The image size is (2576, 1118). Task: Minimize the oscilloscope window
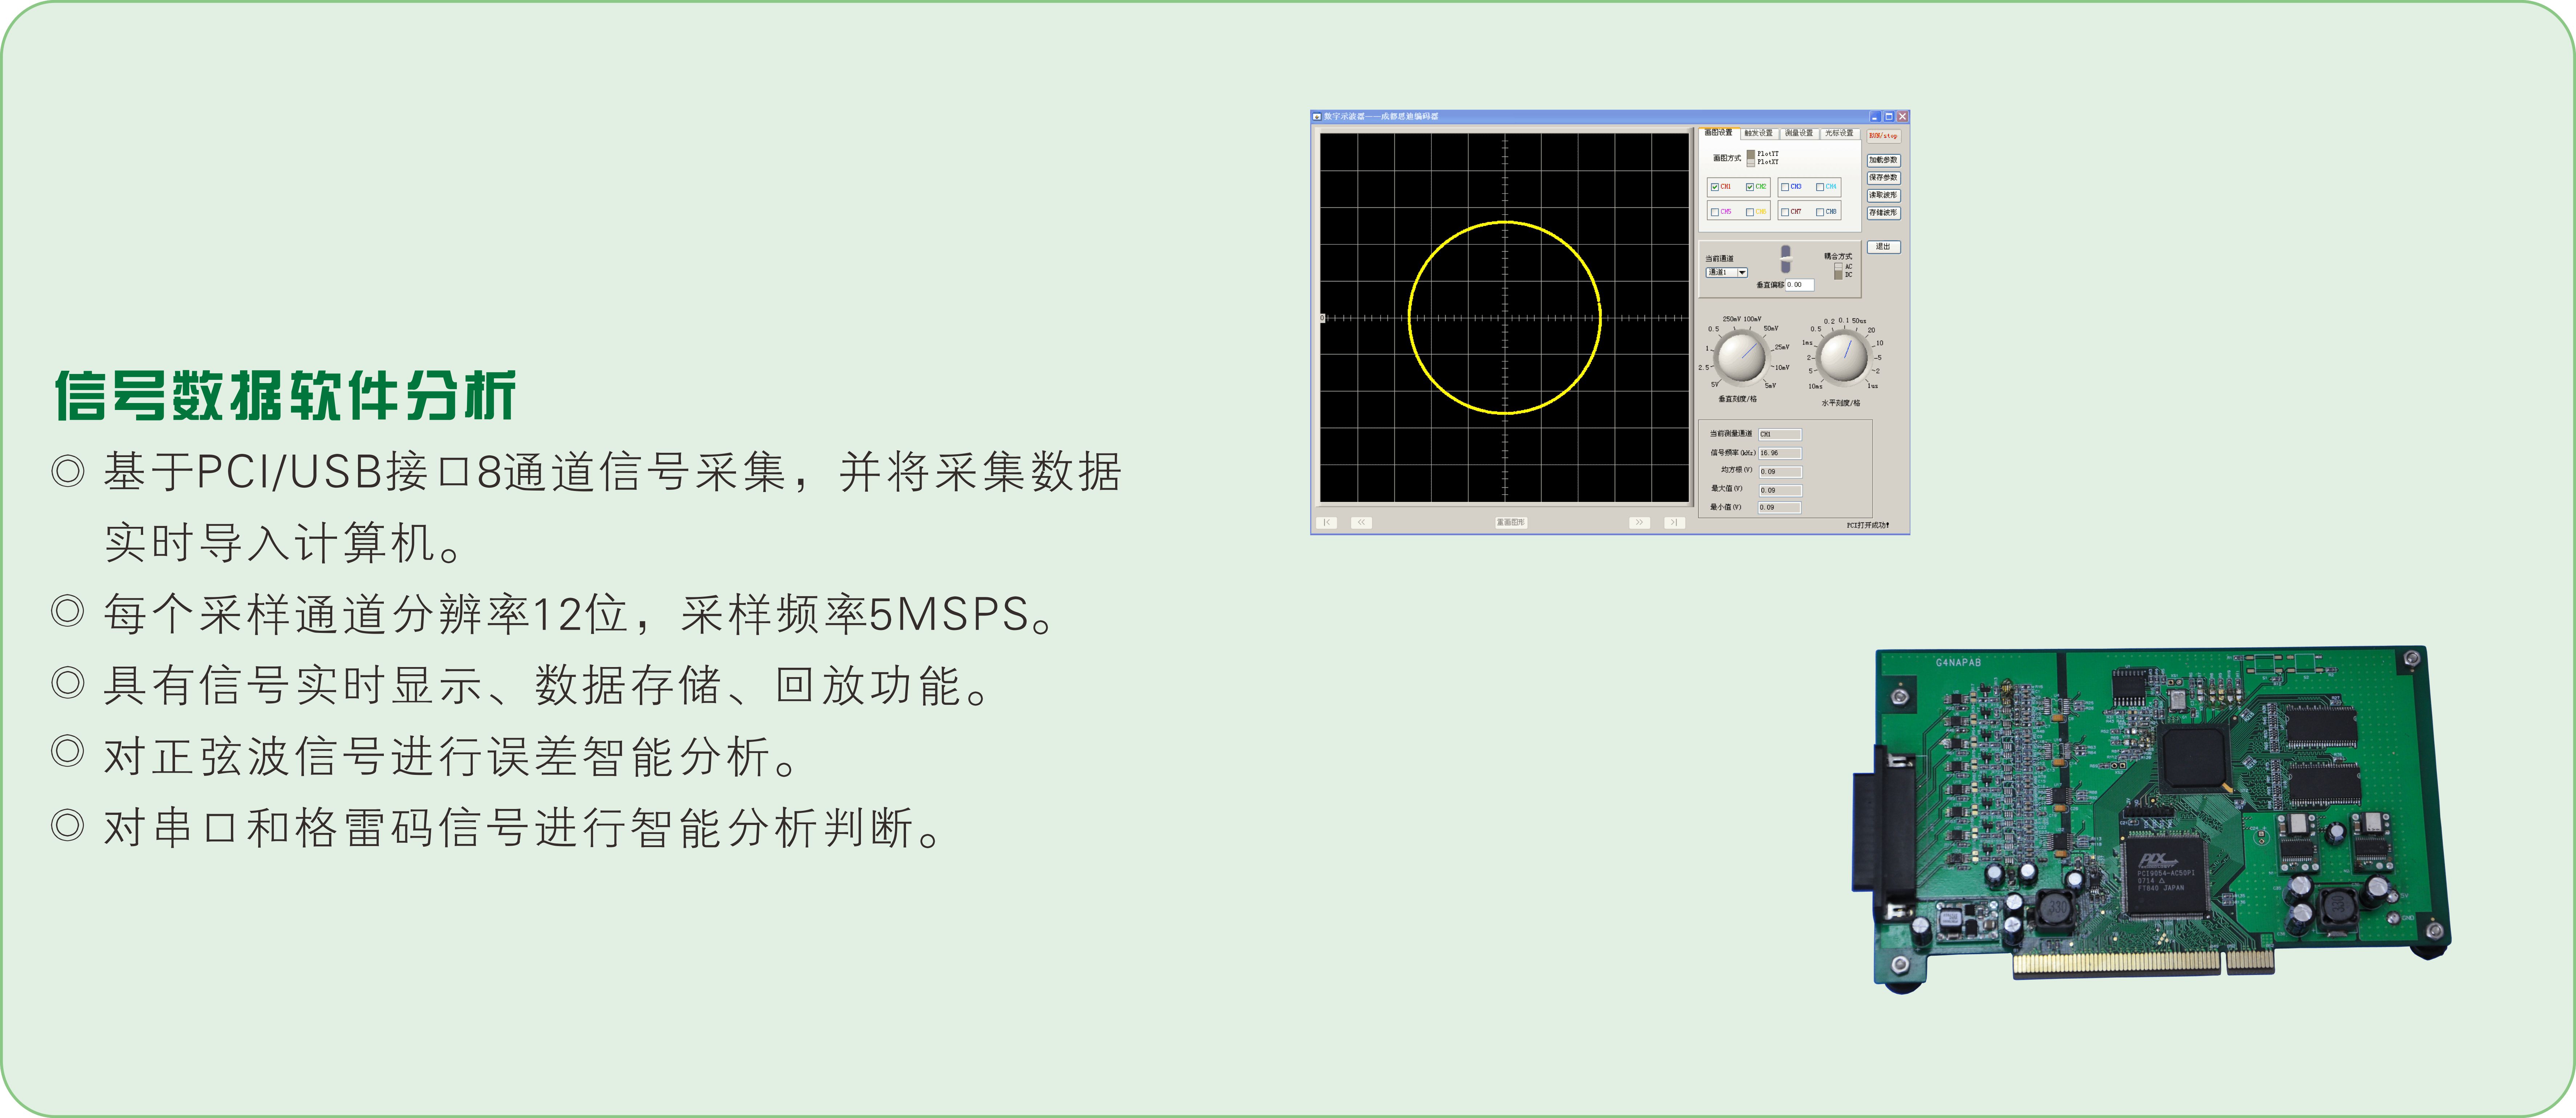click(x=1875, y=117)
